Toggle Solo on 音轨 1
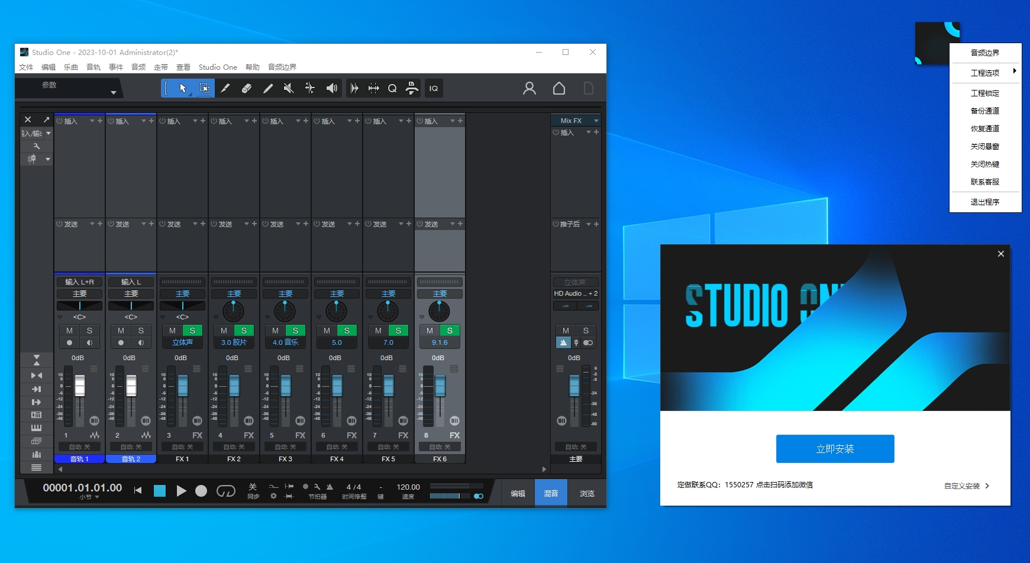 point(89,331)
